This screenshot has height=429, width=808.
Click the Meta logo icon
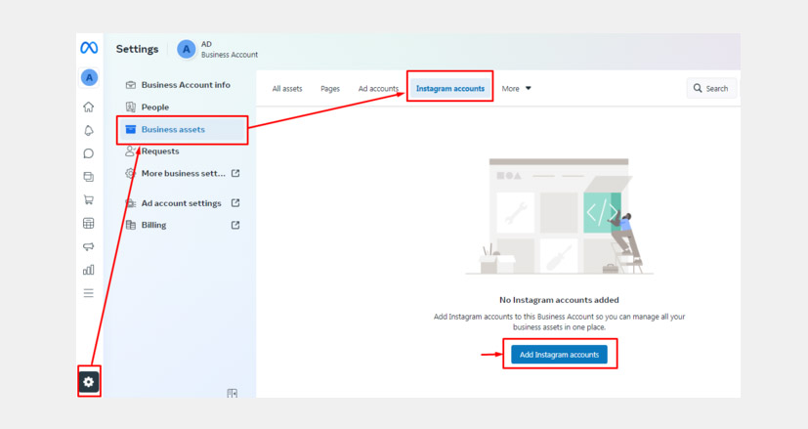[x=89, y=48]
